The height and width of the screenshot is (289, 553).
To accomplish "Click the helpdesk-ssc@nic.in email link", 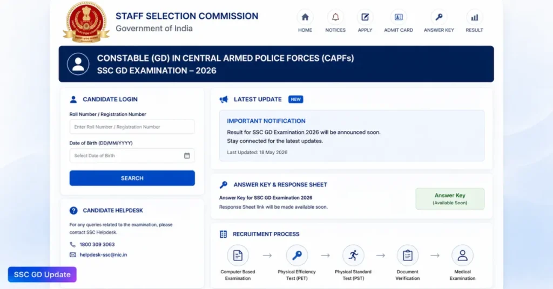I will point(103,254).
